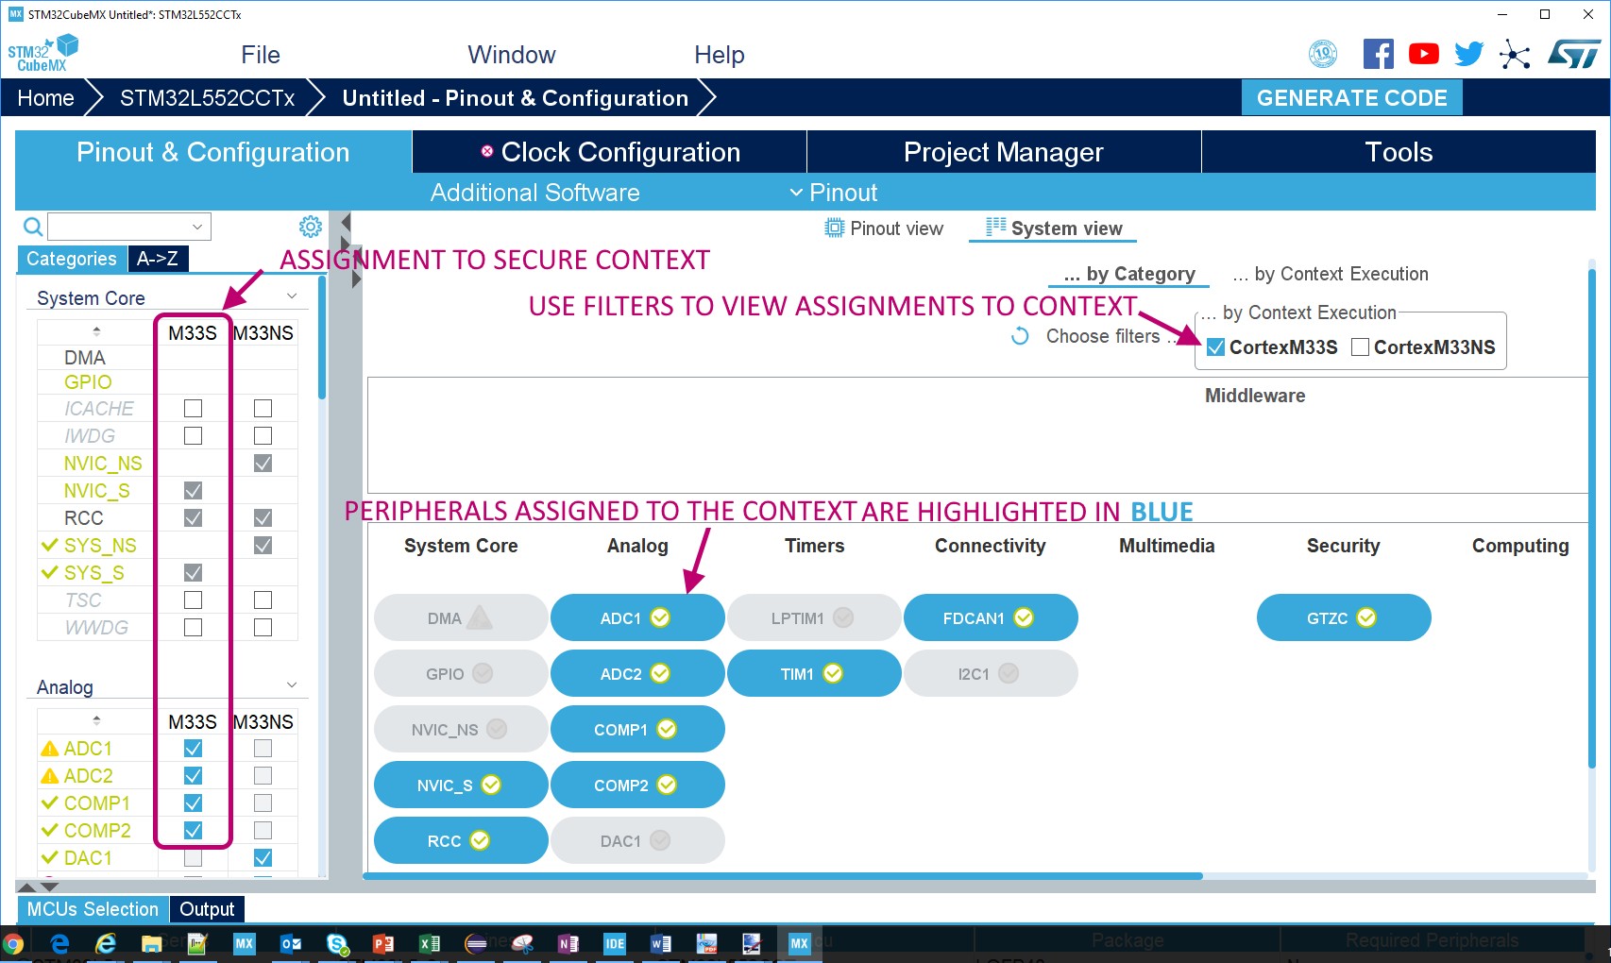
Task: Open the FDCAN1 connectivity peripheral button
Action: coord(990,617)
